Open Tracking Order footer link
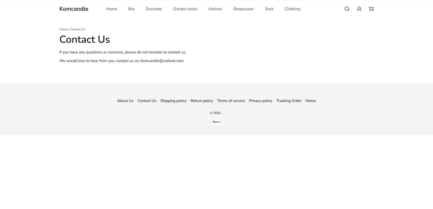This screenshot has height=209, width=433. pyautogui.click(x=289, y=101)
